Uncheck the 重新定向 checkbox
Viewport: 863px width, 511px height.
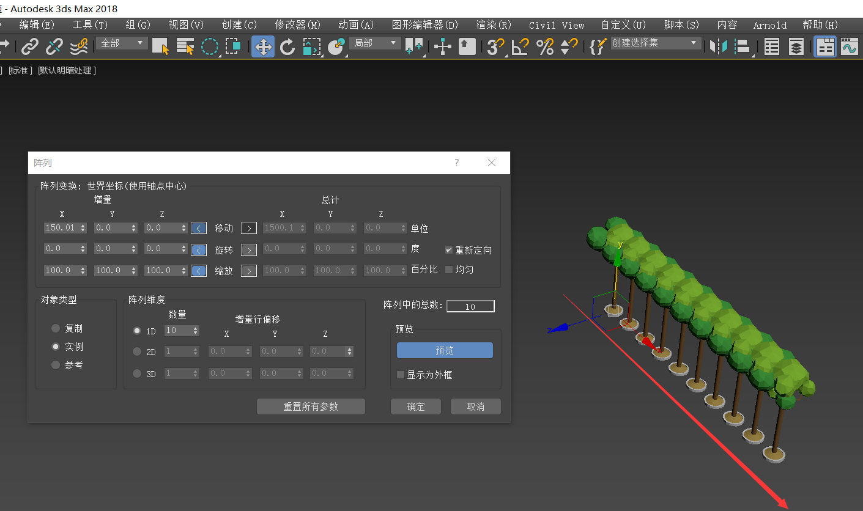point(449,250)
